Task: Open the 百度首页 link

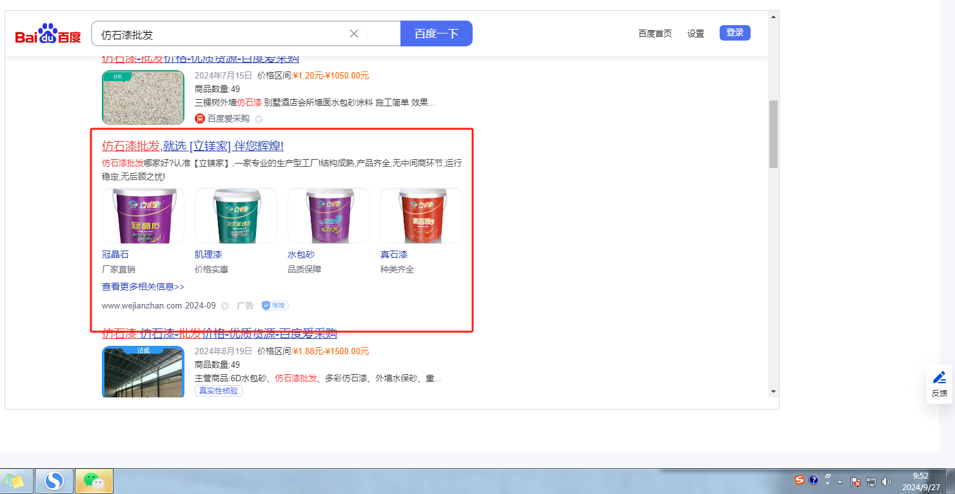Action: tap(655, 33)
